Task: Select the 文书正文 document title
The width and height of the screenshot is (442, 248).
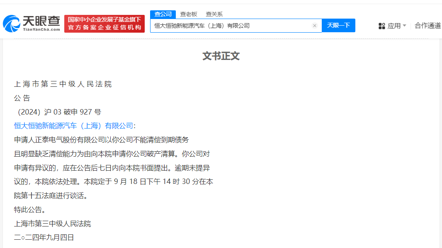Action: click(221, 56)
